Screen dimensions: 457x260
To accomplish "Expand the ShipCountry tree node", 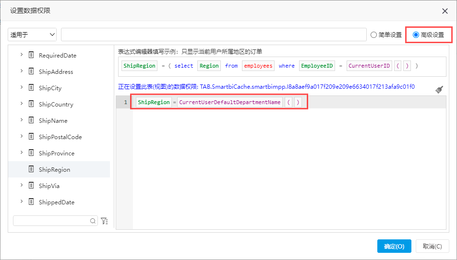I will coord(22,103).
